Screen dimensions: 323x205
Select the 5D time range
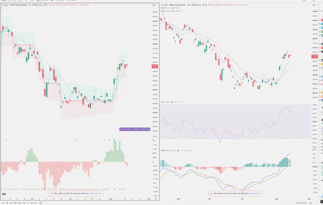tap(7, 203)
